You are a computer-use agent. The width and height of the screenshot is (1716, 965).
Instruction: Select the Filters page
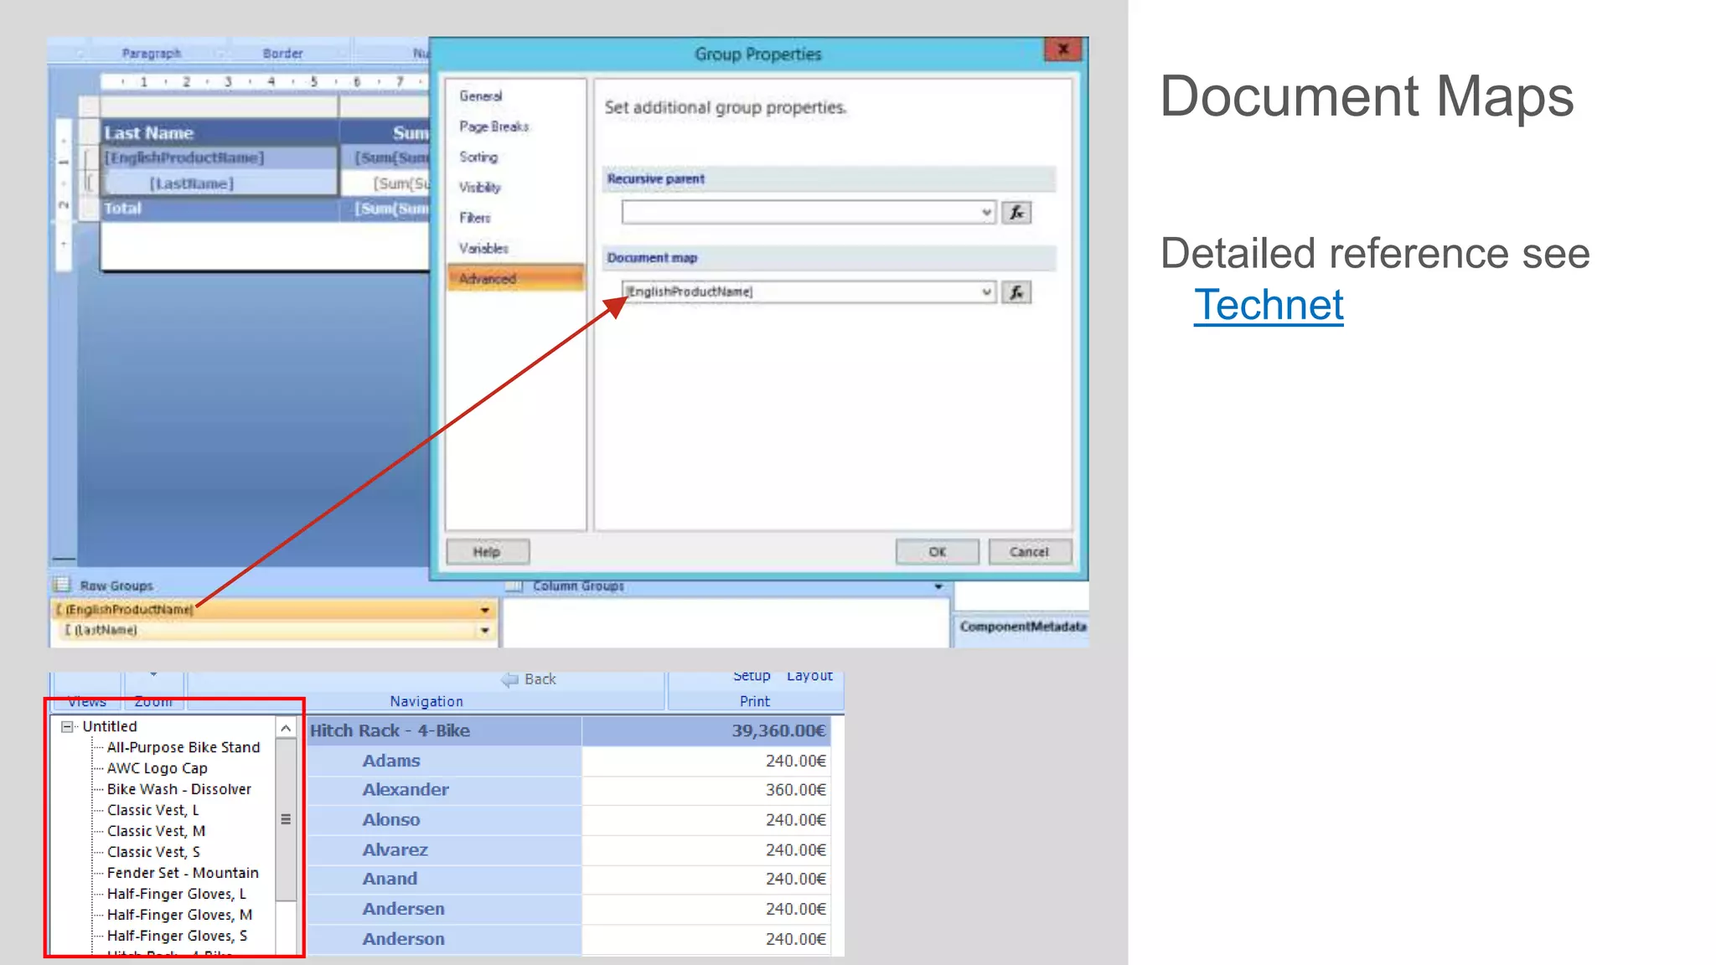475,218
